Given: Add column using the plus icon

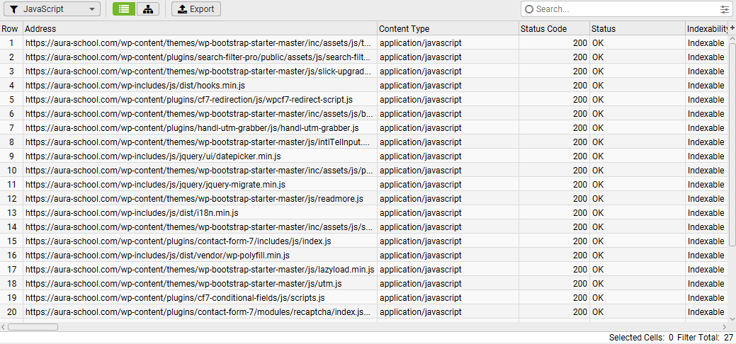Looking at the screenshot, I should click(732, 28).
